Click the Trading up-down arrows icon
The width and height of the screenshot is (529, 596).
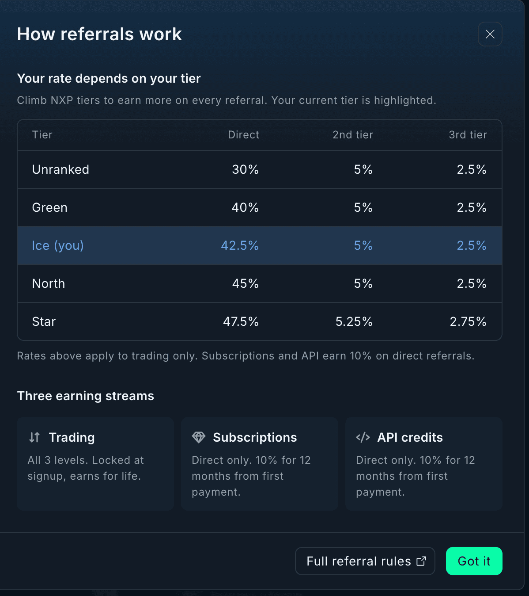pyautogui.click(x=34, y=437)
